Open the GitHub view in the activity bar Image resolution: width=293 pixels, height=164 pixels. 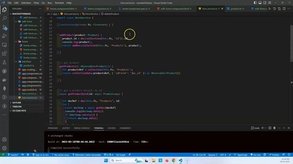(4, 71)
